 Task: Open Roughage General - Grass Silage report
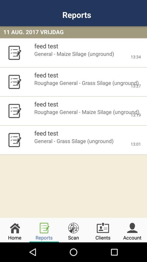coord(73,82)
